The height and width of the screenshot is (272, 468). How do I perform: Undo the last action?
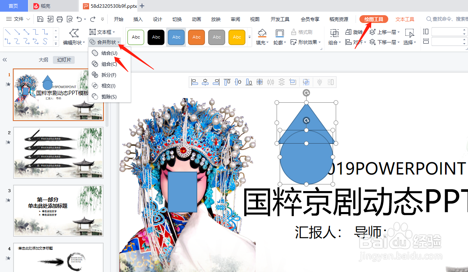coord(79,19)
